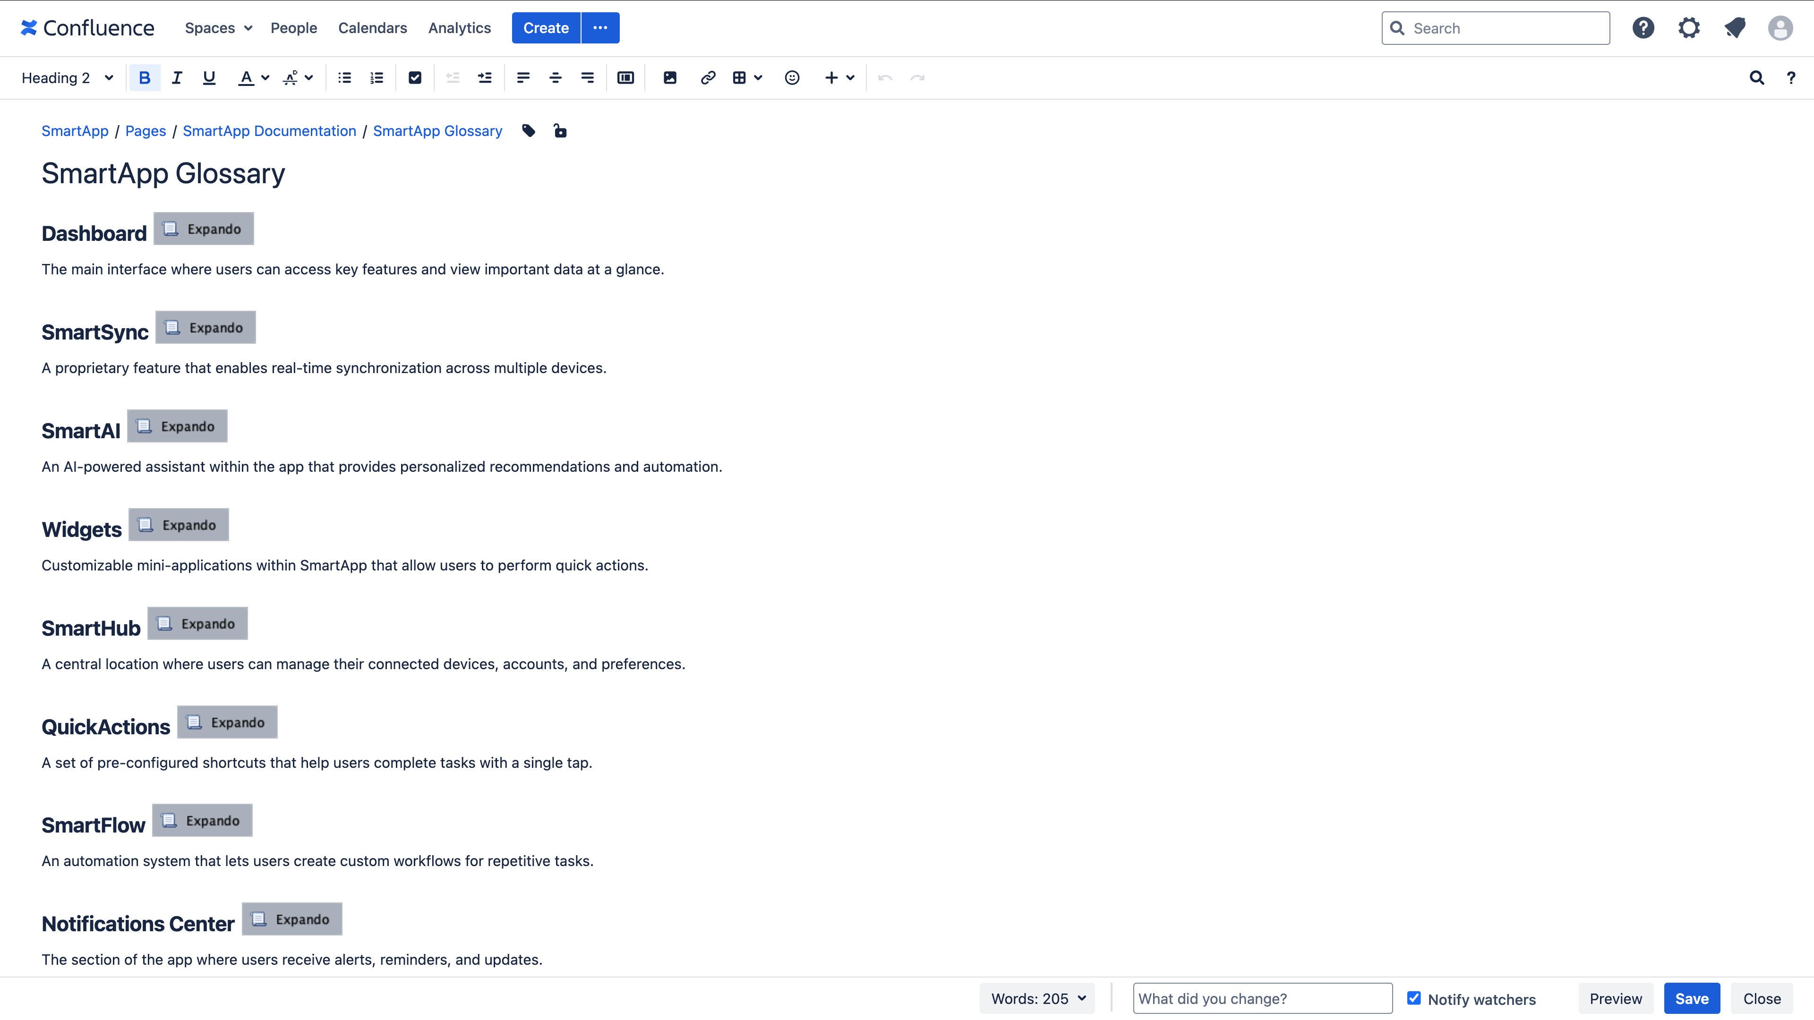Screen dimensions: 1814x1020
Task: Center align the text
Action: point(555,77)
